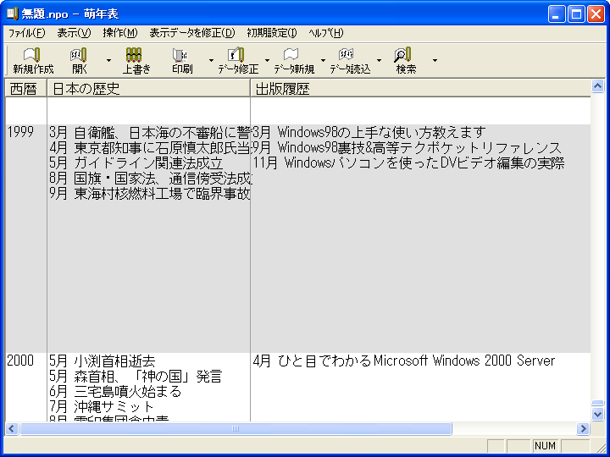The height and width of the screenshot is (457, 610).
Task: Click the 6月 三宅島噴火始まる entry
Action: click(115, 391)
